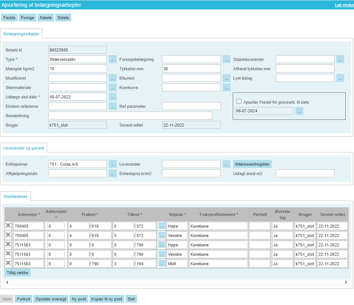The height and width of the screenshot is (305, 354).
Task: Open lookup for Støjreducerende field
Action: tap(340, 59)
